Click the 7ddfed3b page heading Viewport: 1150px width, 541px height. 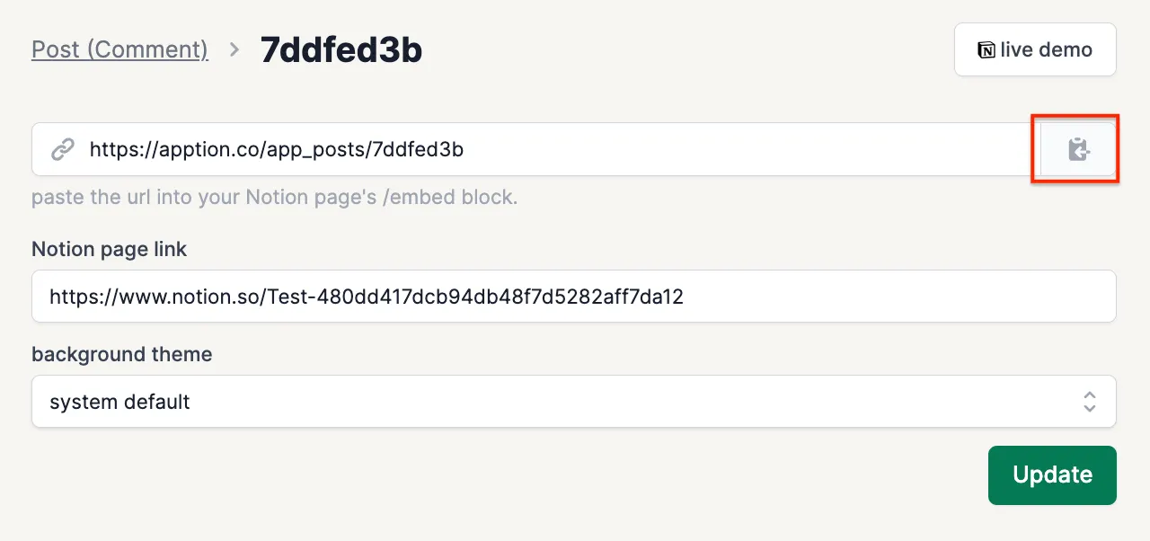(341, 50)
